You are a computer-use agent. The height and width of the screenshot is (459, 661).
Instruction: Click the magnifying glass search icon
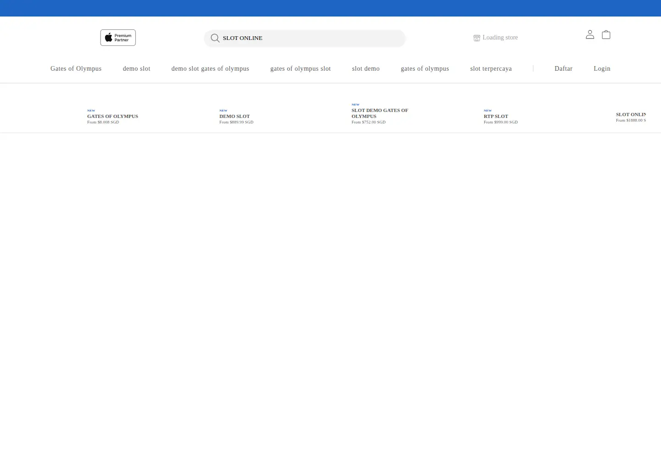tap(215, 38)
